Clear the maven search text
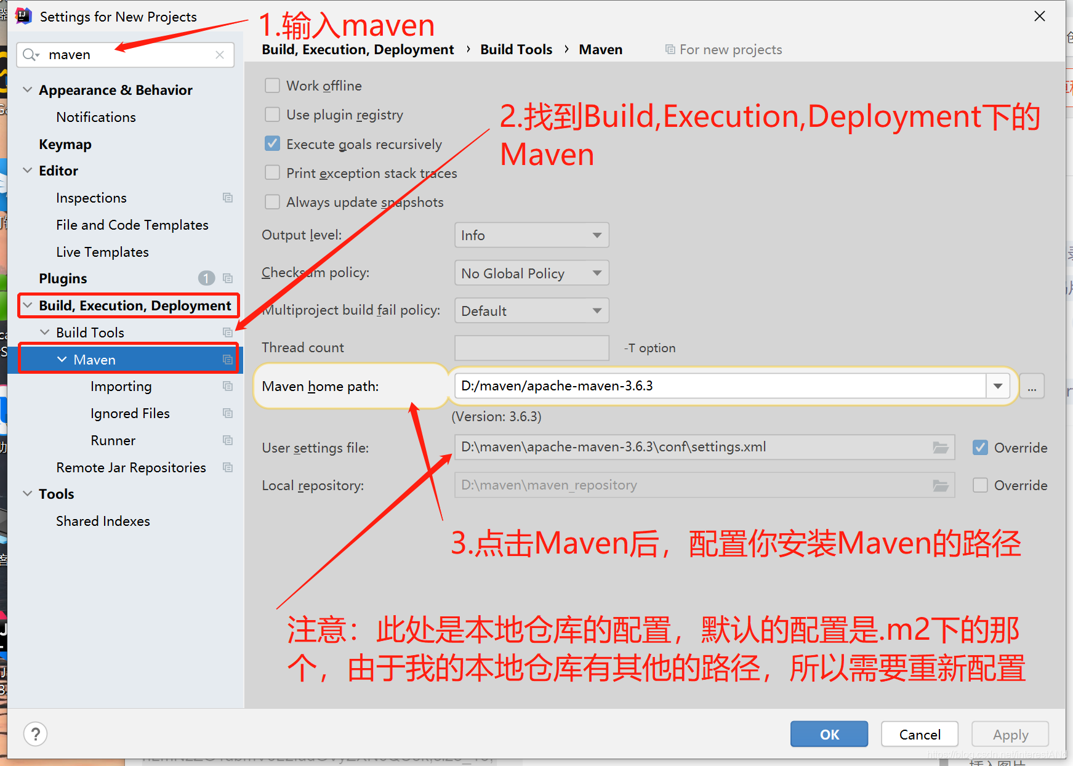 pyautogui.click(x=220, y=55)
